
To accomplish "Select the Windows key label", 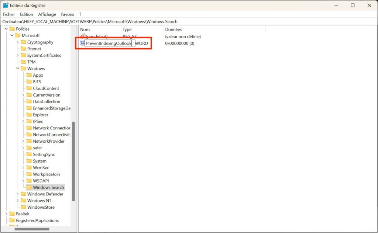I will [36, 69].
